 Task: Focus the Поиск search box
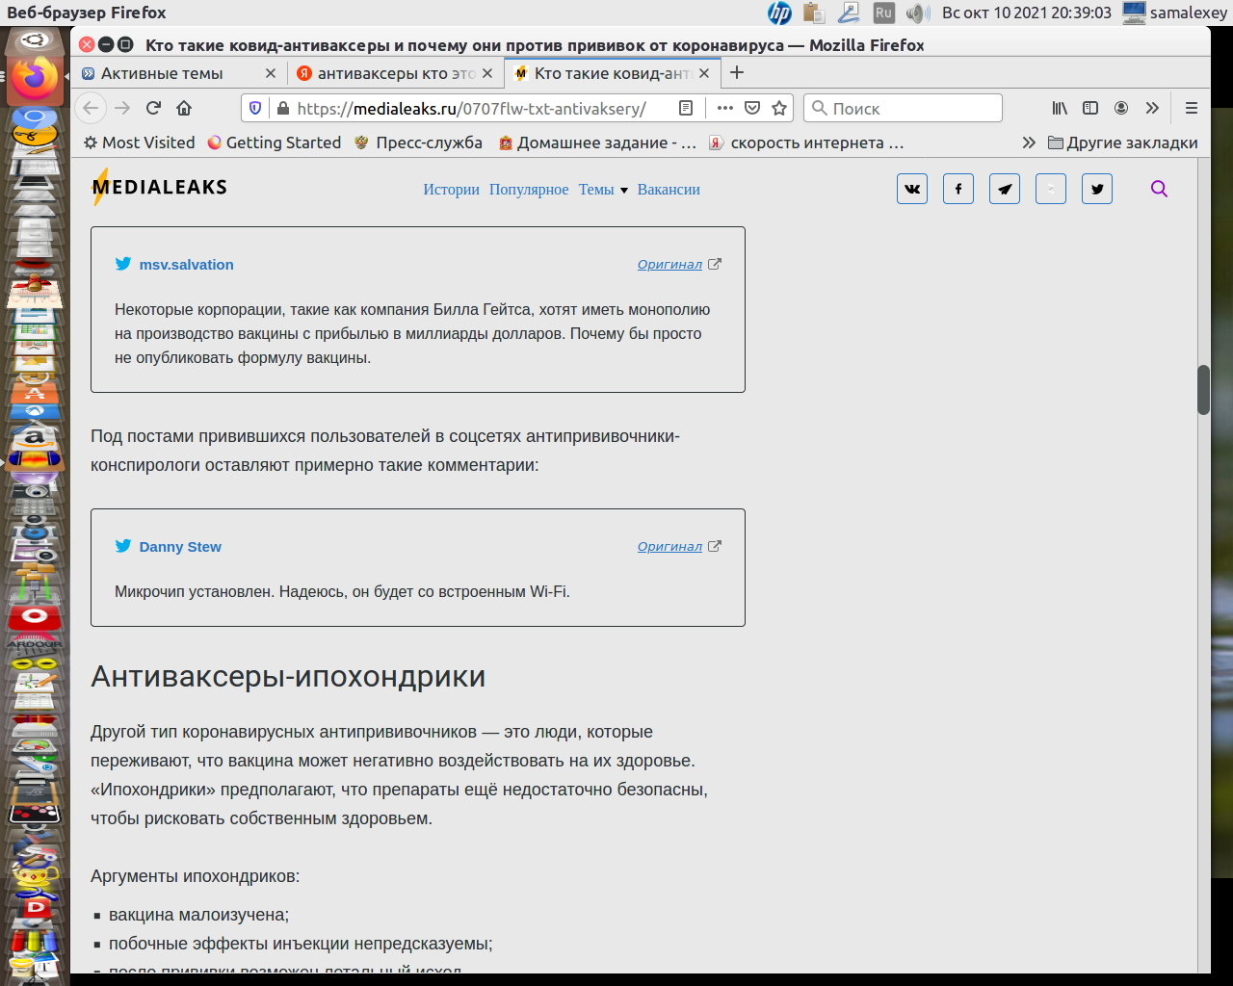point(904,108)
